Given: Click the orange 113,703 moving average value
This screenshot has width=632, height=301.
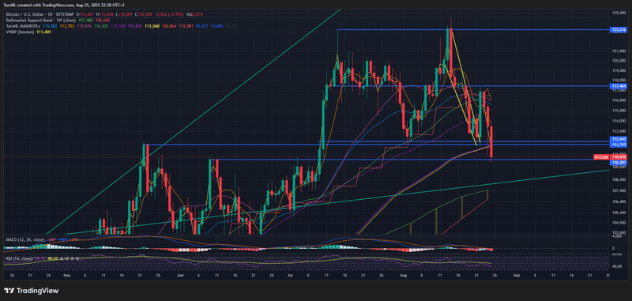Looking at the screenshot, I should tap(67, 26).
